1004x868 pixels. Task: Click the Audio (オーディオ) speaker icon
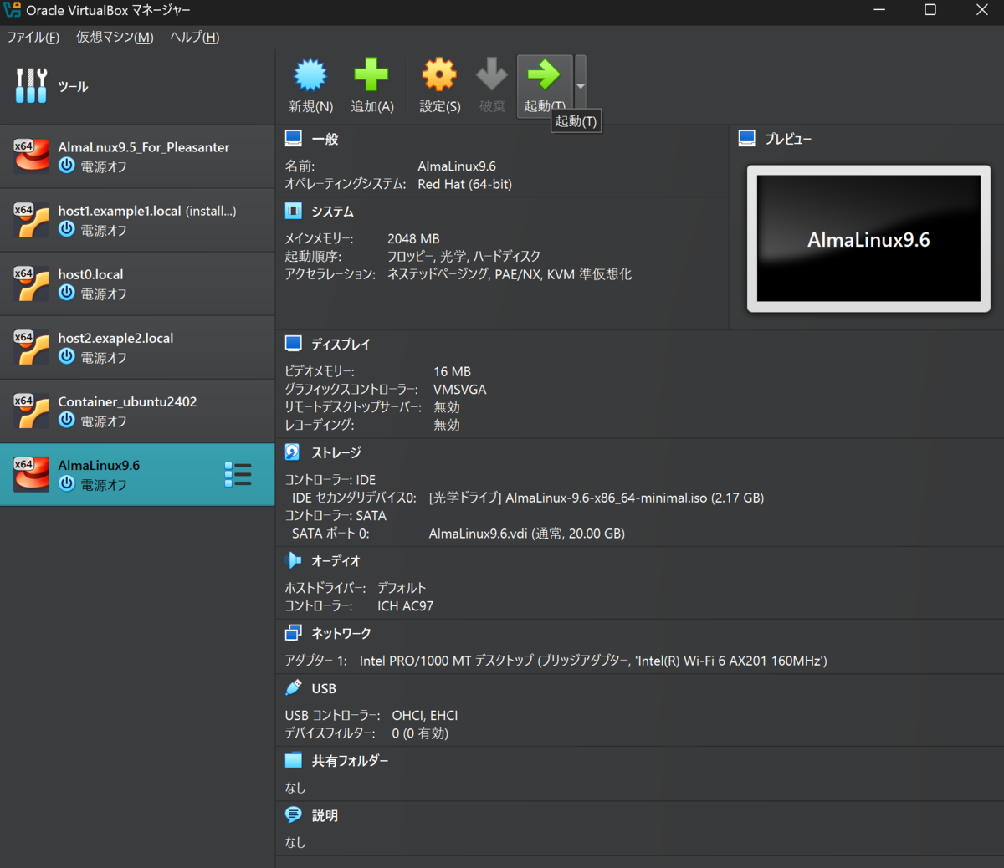(293, 560)
